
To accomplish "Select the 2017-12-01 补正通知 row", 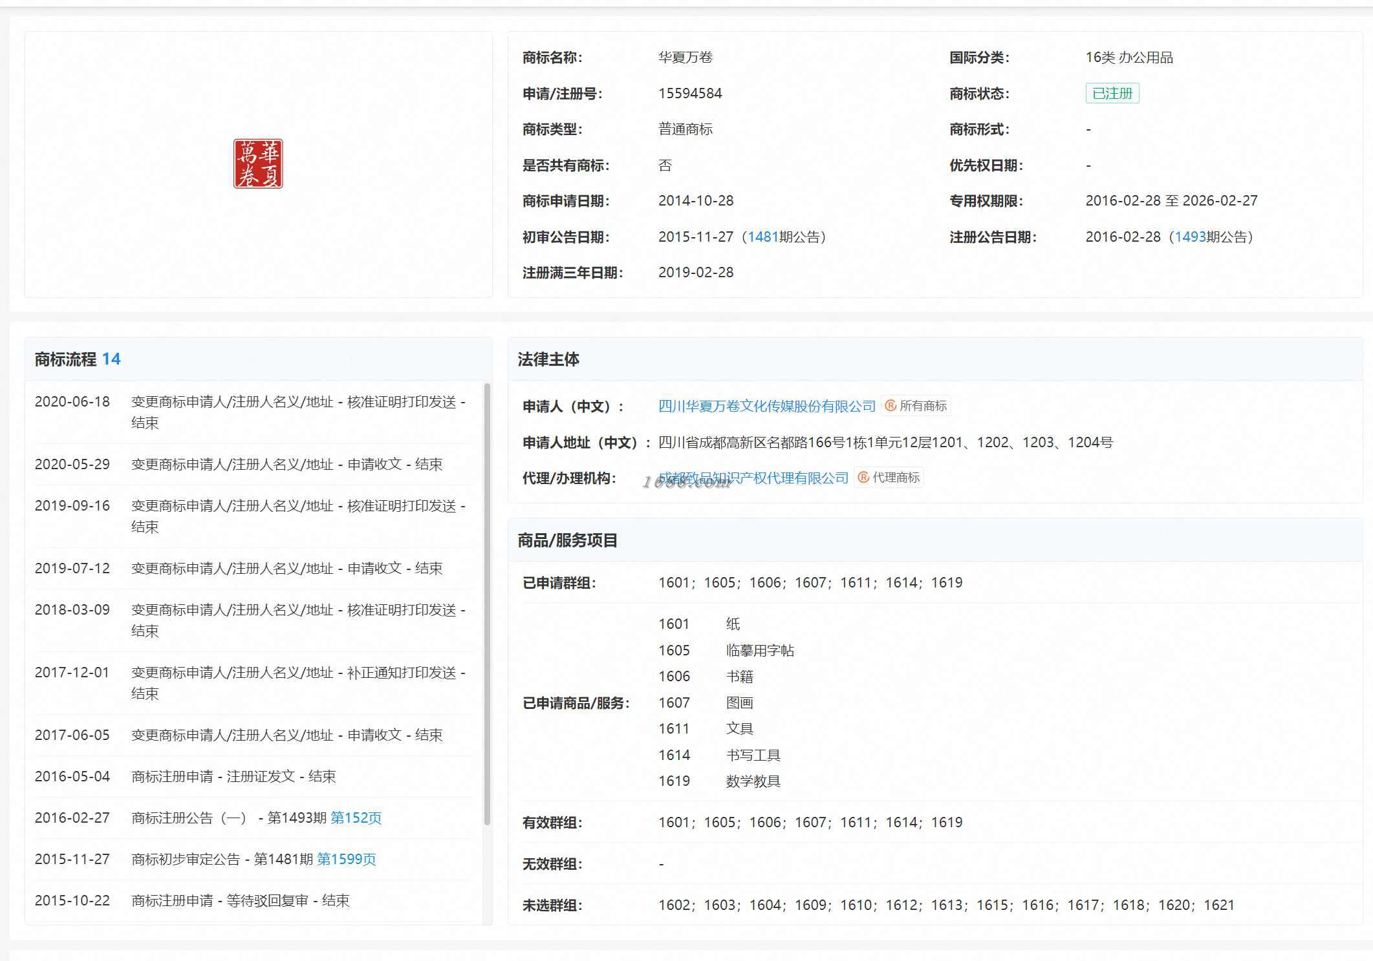I will 254,683.
